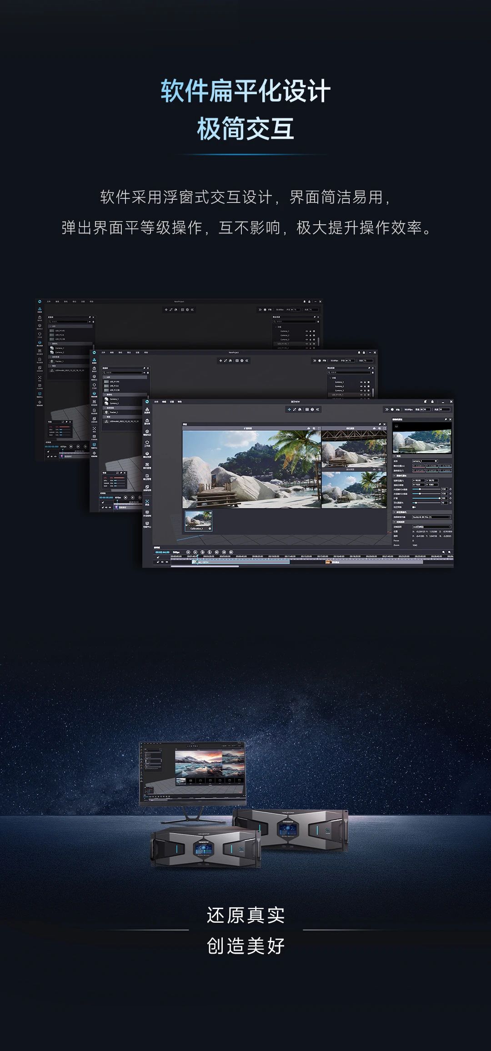
Task: Open 资源库 in front window sidebar
Action: click(147, 410)
